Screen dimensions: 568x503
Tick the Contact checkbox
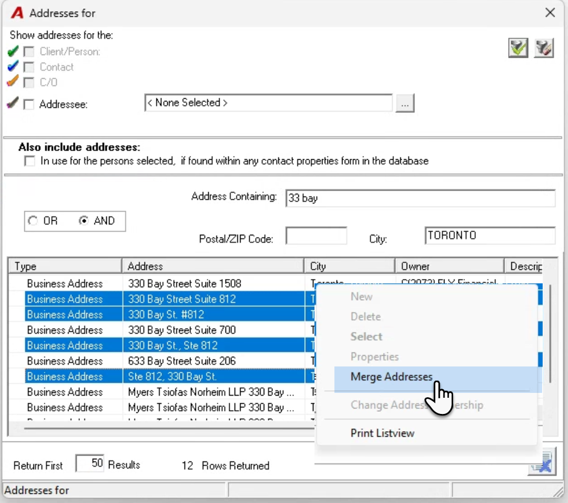(29, 67)
